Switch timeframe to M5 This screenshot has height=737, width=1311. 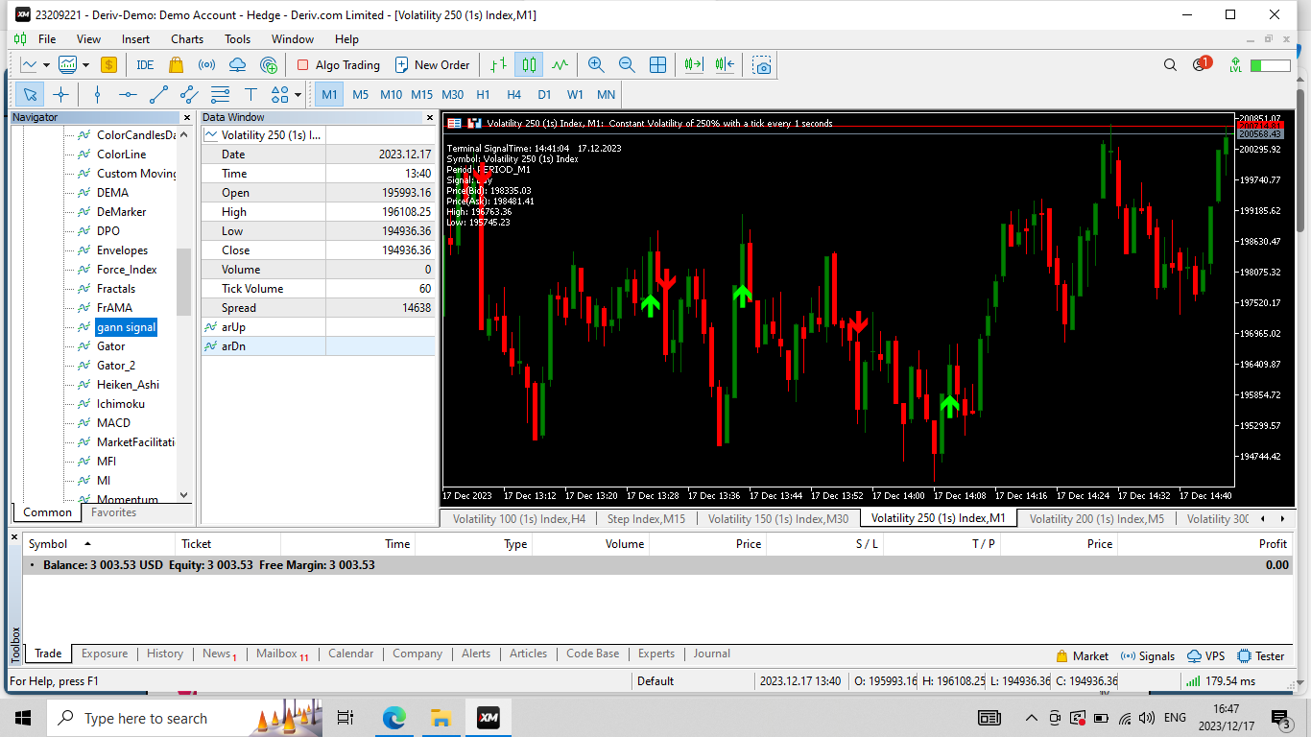click(x=360, y=94)
